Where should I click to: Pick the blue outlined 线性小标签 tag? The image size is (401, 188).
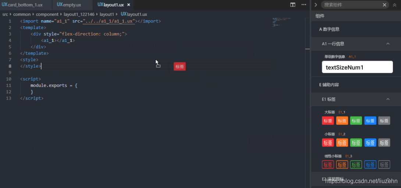tap(370, 164)
